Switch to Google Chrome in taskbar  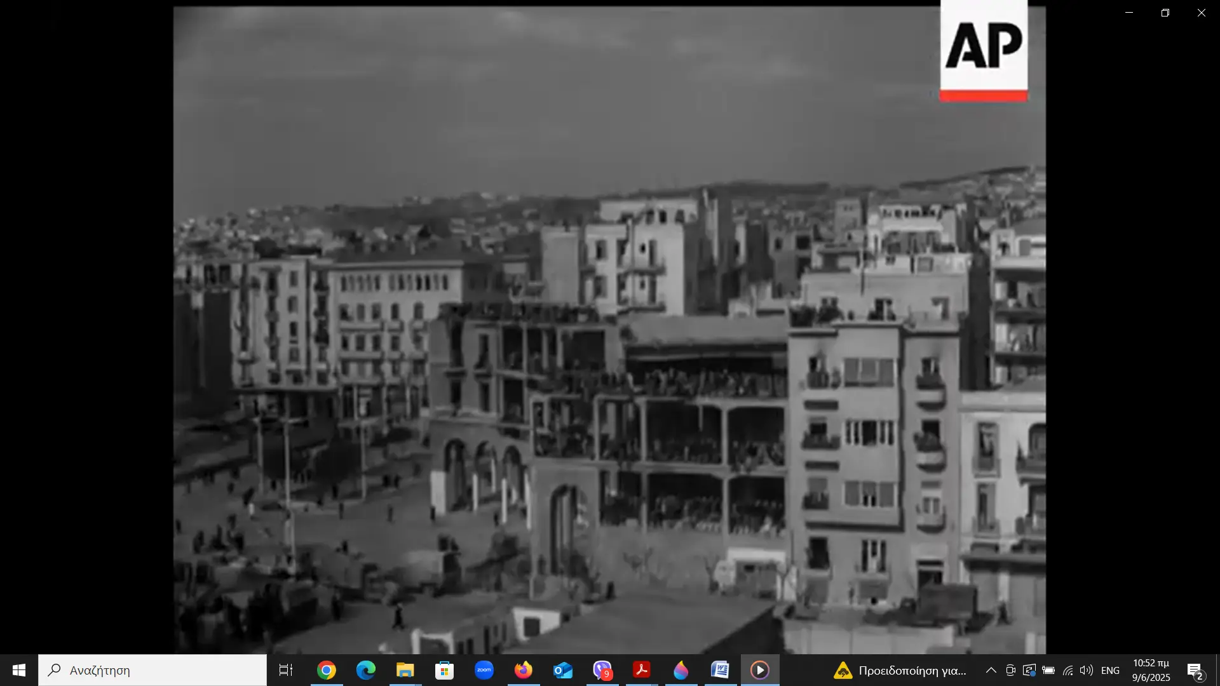pyautogui.click(x=327, y=670)
